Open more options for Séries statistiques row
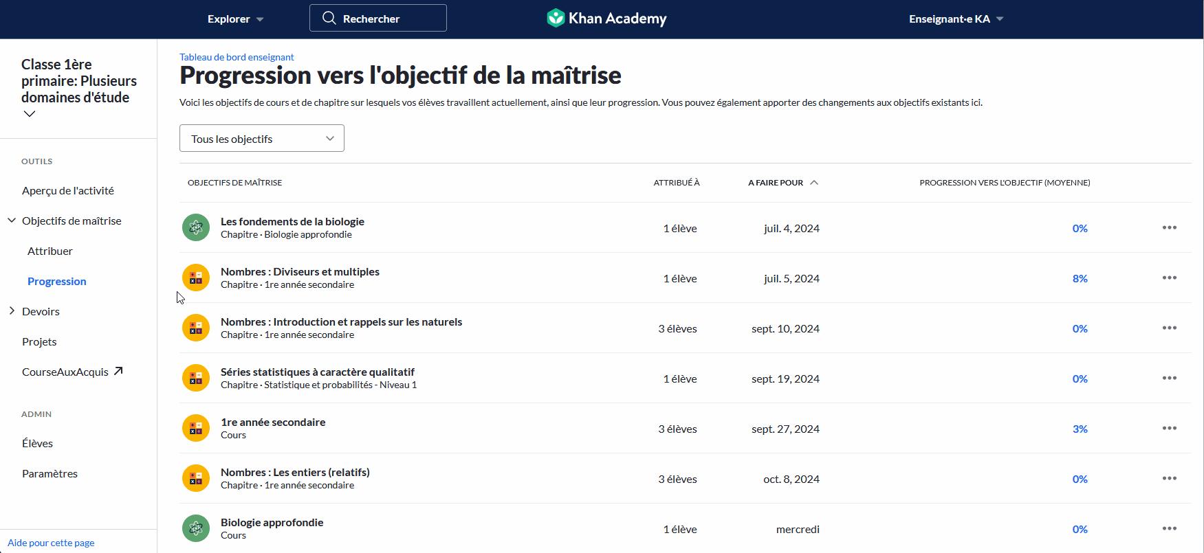Image resolution: width=1204 pixels, height=553 pixels. 1170,378
